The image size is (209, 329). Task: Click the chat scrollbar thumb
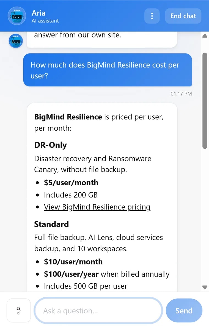coord(205,101)
